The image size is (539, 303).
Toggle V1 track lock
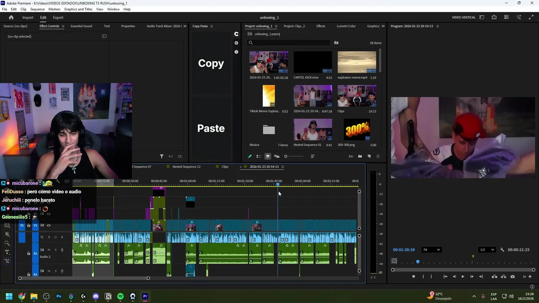coord(29,225)
